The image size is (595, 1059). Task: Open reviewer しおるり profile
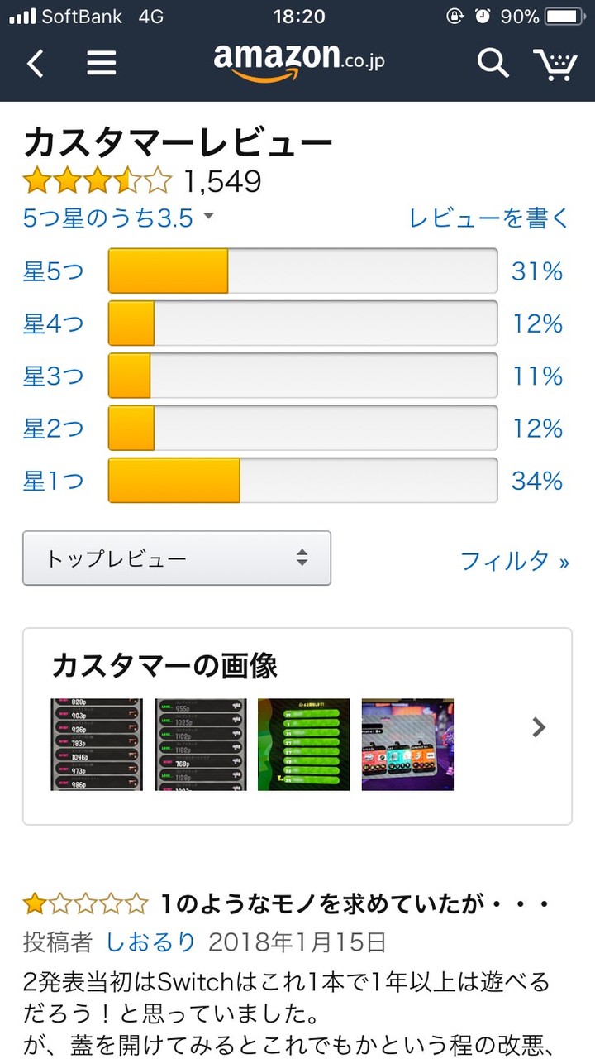tap(150, 942)
